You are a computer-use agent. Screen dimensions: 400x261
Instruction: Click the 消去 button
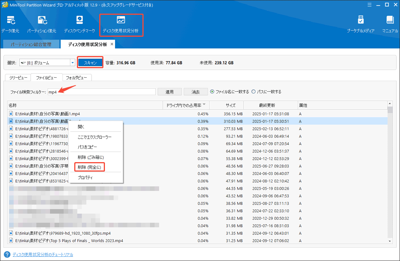[196, 92]
